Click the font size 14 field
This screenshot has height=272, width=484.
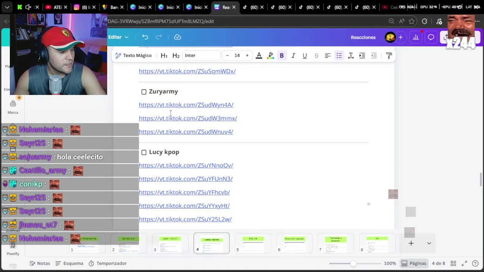coord(237,56)
